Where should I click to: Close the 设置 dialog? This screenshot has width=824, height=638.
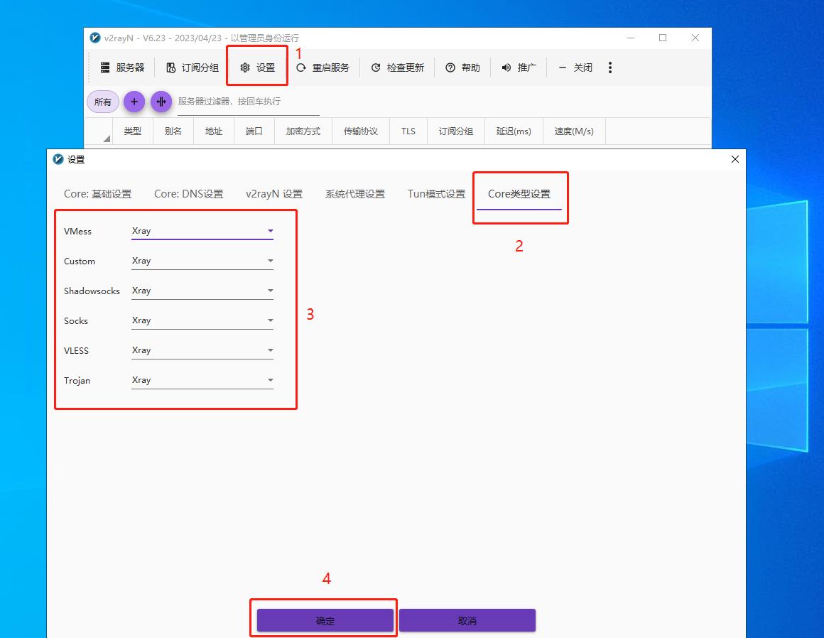point(735,159)
